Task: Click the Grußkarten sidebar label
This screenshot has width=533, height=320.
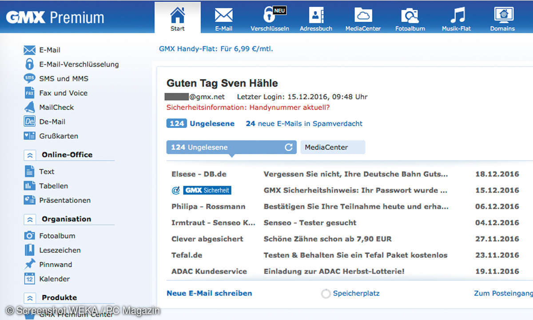Action: pyautogui.click(x=59, y=136)
